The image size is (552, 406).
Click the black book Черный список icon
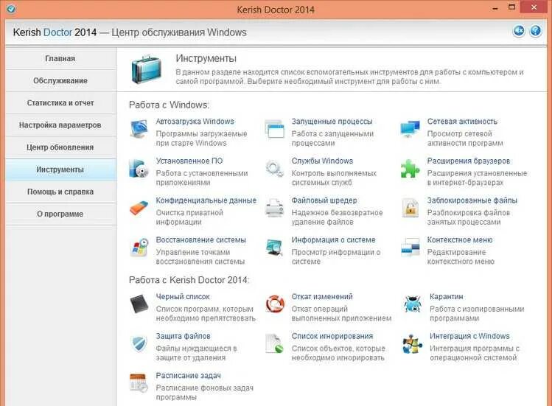click(x=139, y=304)
